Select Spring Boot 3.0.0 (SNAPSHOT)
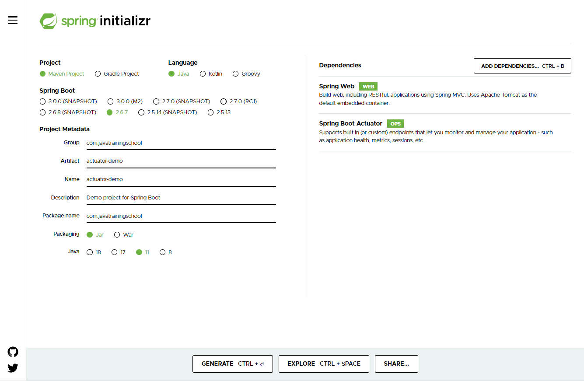 pyautogui.click(x=68, y=101)
